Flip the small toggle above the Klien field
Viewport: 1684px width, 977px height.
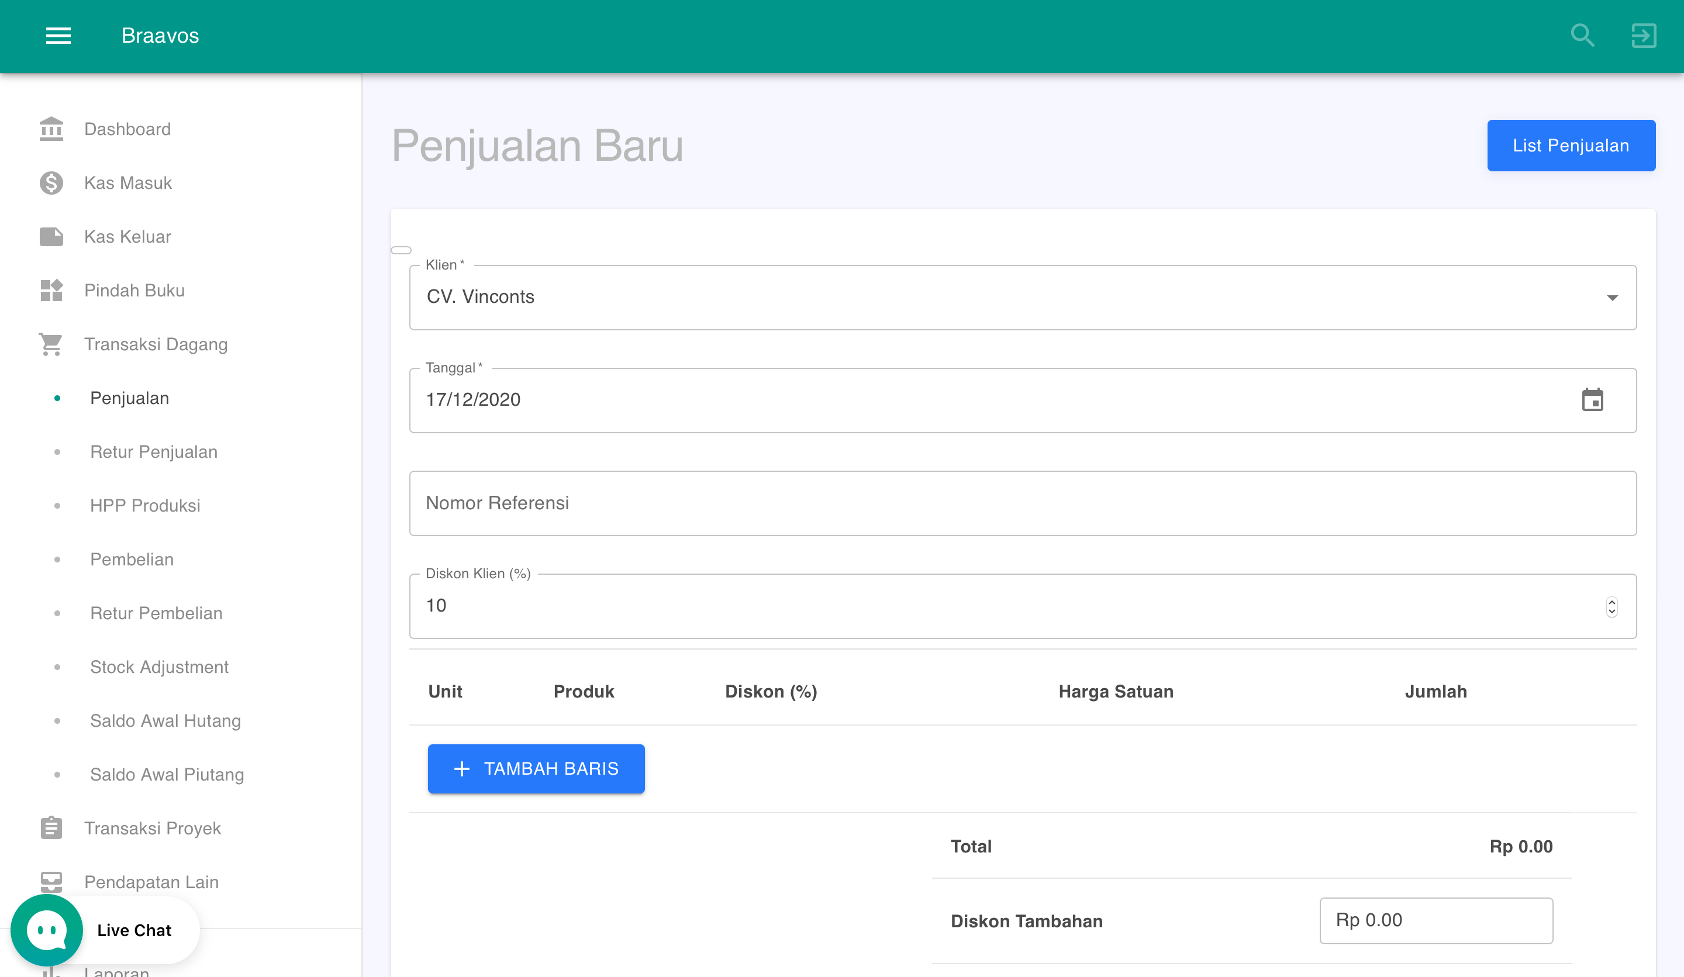[x=401, y=249]
